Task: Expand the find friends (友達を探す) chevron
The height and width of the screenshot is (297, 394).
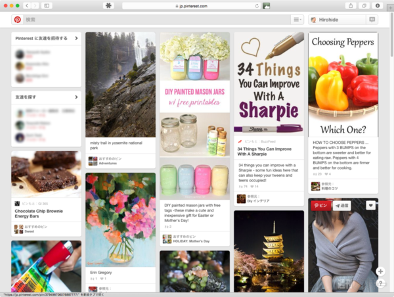Action: (x=76, y=97)
